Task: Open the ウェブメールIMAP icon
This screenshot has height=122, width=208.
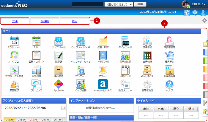Action: pyautogui.click(x=81, y=41)
